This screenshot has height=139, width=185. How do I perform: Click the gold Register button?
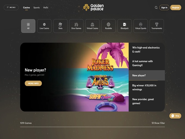176,8
